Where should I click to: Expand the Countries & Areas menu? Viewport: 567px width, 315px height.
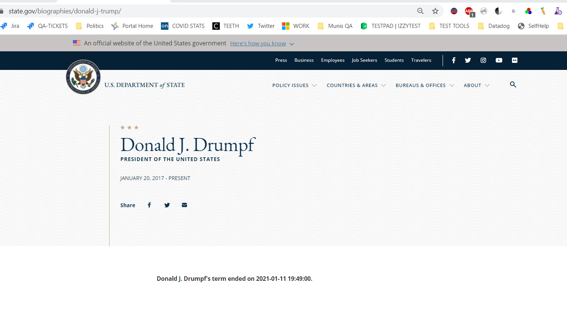click(x=356, y=86)
